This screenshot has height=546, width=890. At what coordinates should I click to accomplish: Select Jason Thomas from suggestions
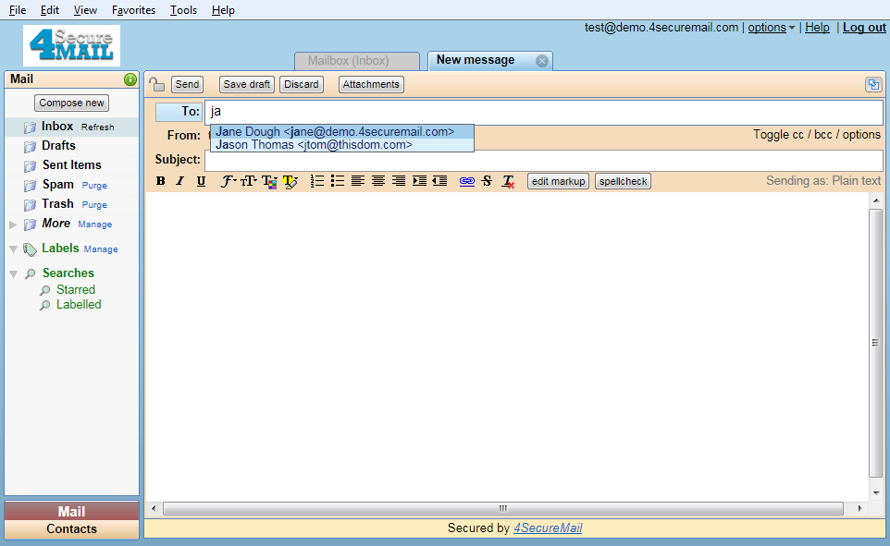pos(315,145)
